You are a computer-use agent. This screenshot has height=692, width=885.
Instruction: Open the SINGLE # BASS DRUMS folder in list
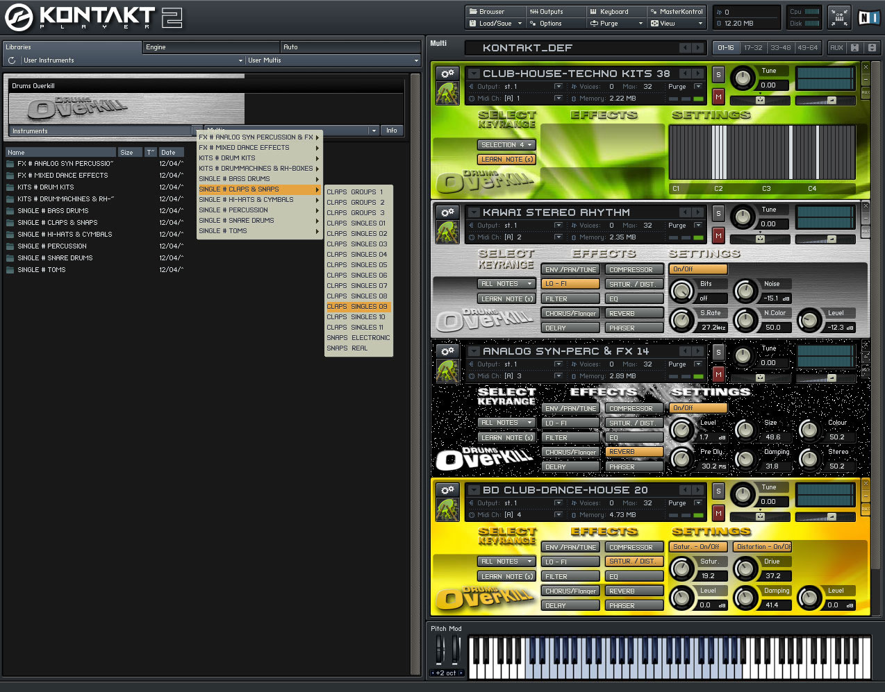click(x=53, y=211)
